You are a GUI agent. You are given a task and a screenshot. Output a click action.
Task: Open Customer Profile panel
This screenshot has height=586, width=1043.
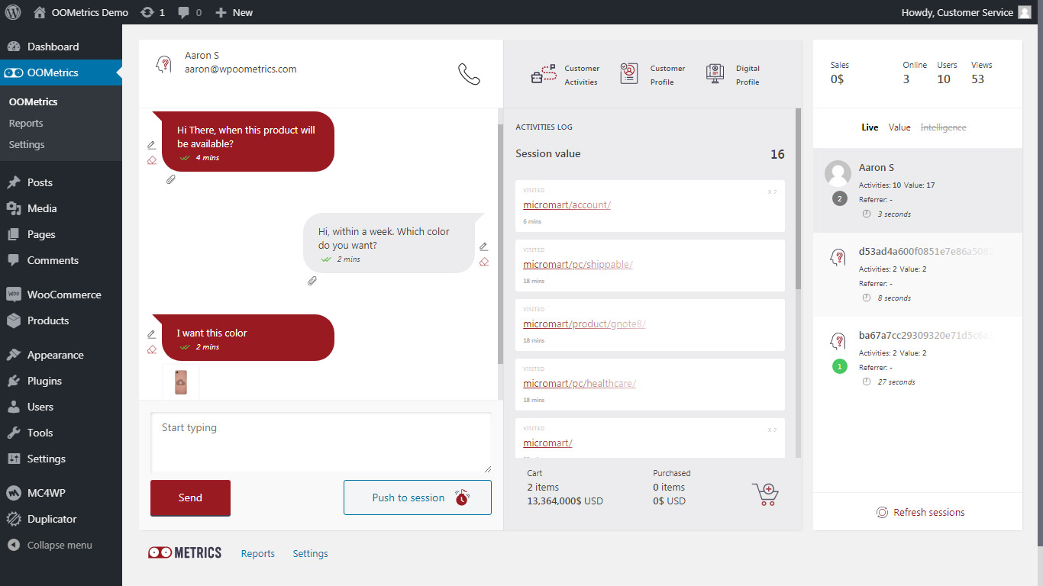tap(653, 75)
